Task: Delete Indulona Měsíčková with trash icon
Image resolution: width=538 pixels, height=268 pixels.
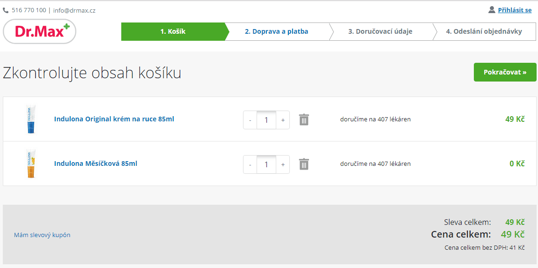Action: pyautogui.click(x=304, y=164)
